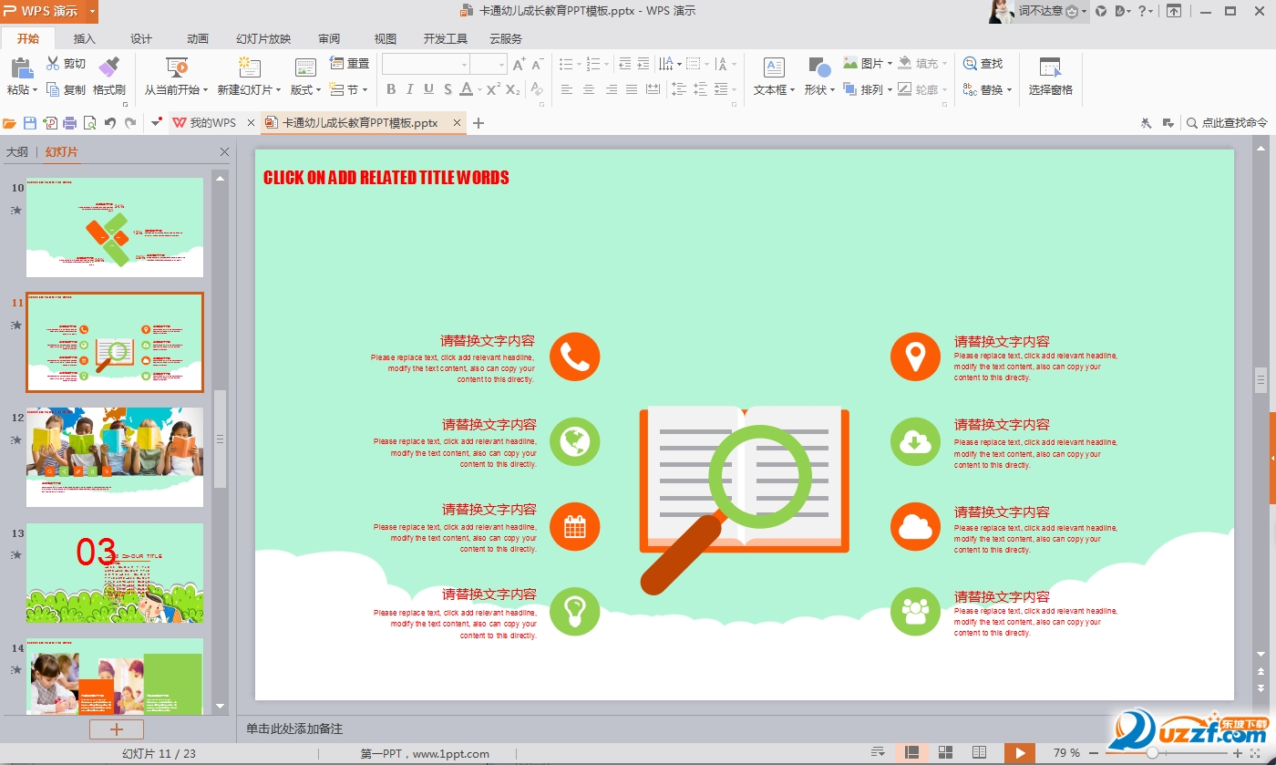Viewport: 1276px width, 765px height.
Task: Toggle subscript X₂ formatting
Action: [x=513, y=89]
